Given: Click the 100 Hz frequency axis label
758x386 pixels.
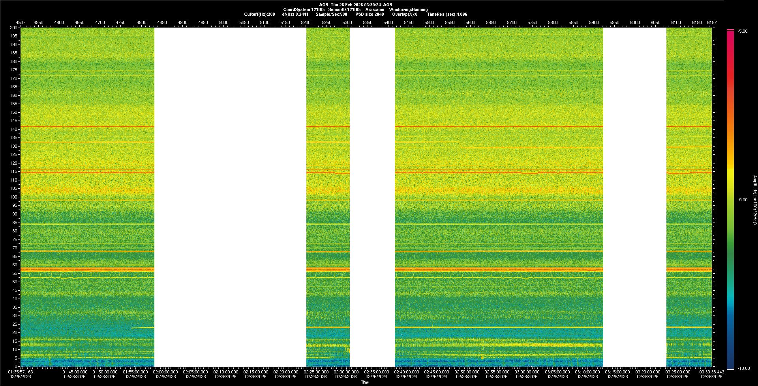Looking at the screenshot, I should (x=14, y=197).
